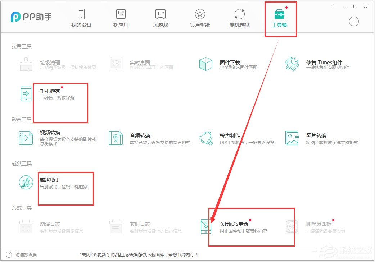Switch to the 刷机越狱 tab label
Image resolution: width=375 pixels, height=262 pixels.
[x=239, y=25]
